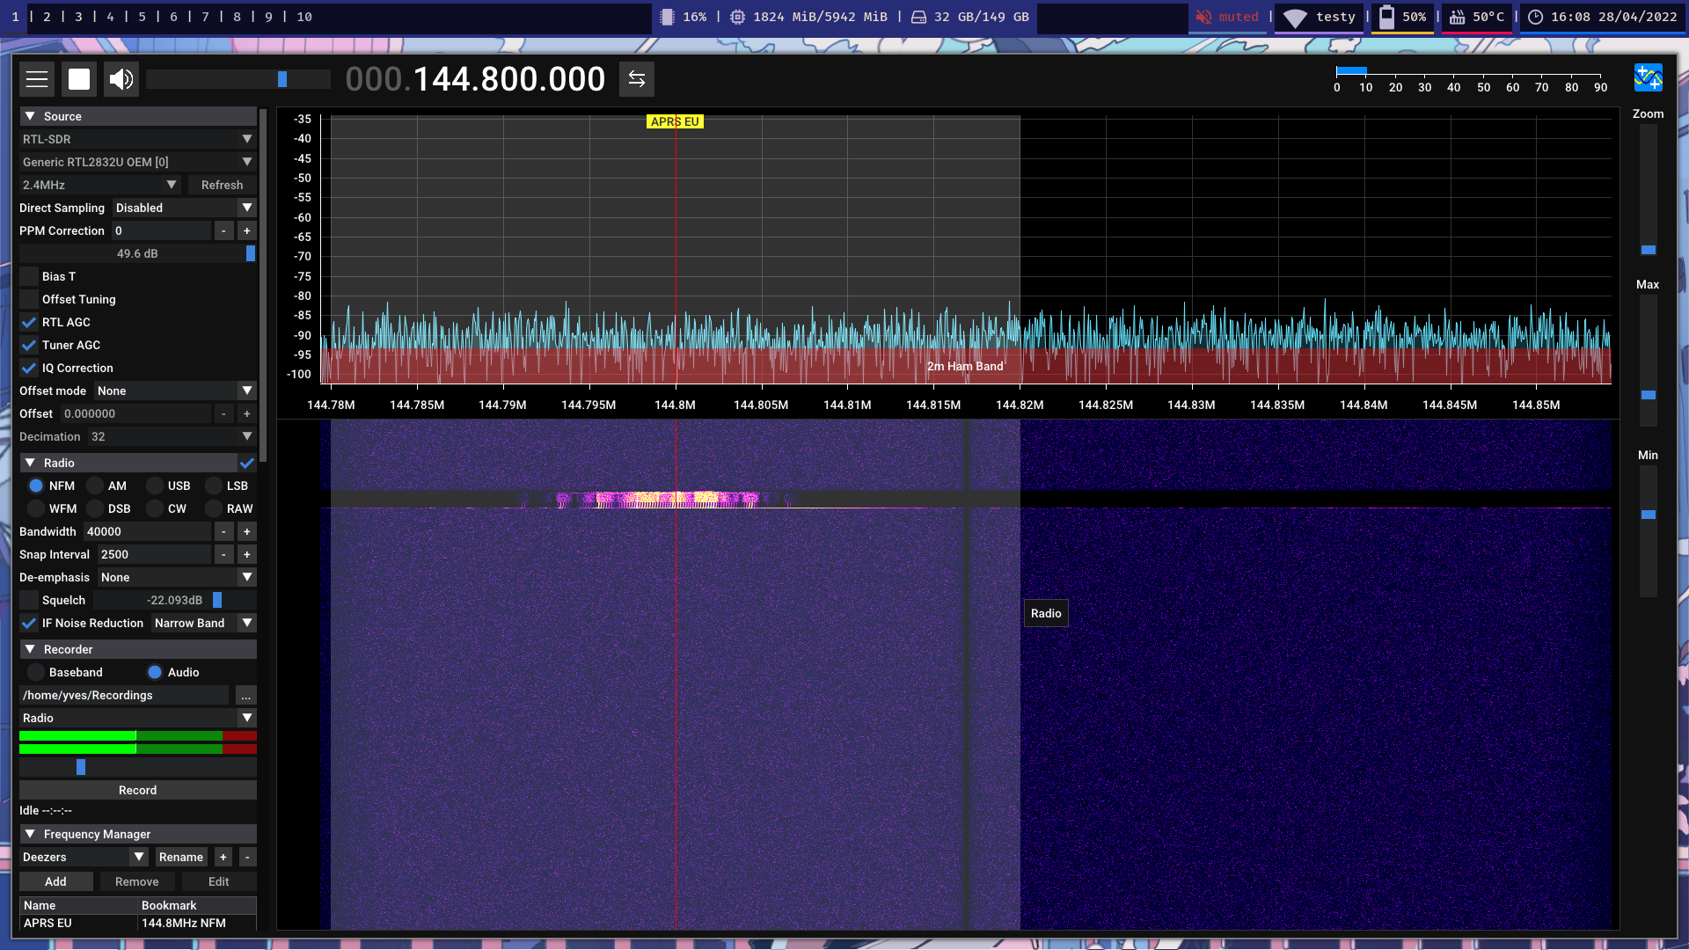Decrease Bandwidth with minus button
This screenshot has width=1689, height=950.
point(224,532)
